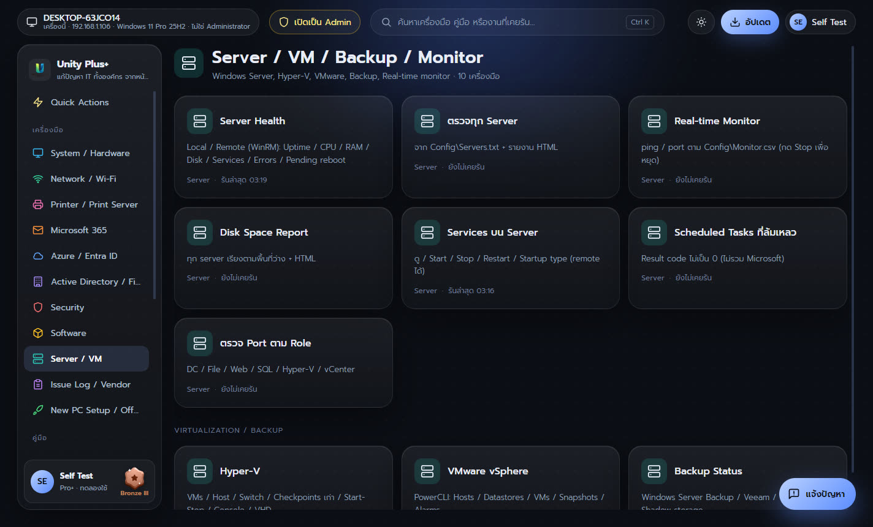Viewport: 873px width, 527px height.
Task: Click the server icon on the Server Health card
Action: 200,121
